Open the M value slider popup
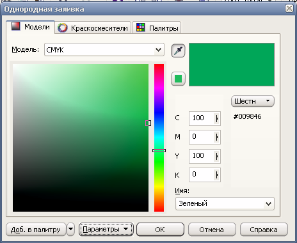297x243 pixels. click(217, 137)
